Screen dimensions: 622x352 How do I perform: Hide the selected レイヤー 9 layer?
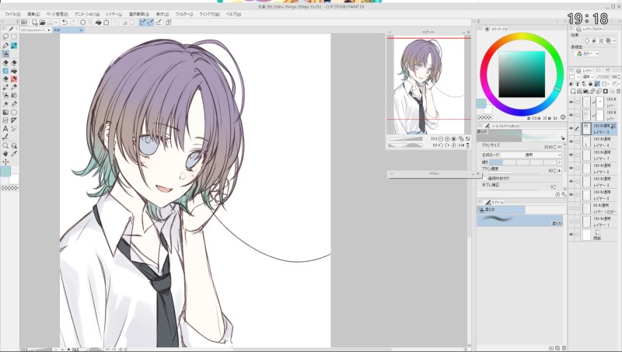571,128
